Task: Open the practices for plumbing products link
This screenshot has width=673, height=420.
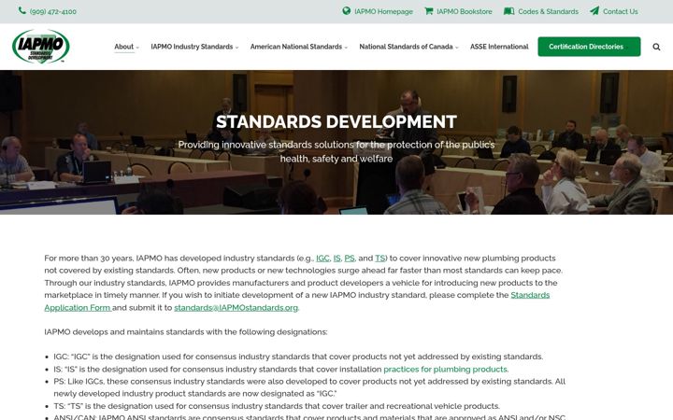Action: [445, 370]
